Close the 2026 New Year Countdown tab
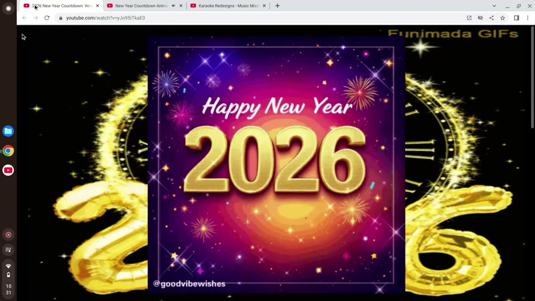 pyautogui.click(x=97, y=6)
